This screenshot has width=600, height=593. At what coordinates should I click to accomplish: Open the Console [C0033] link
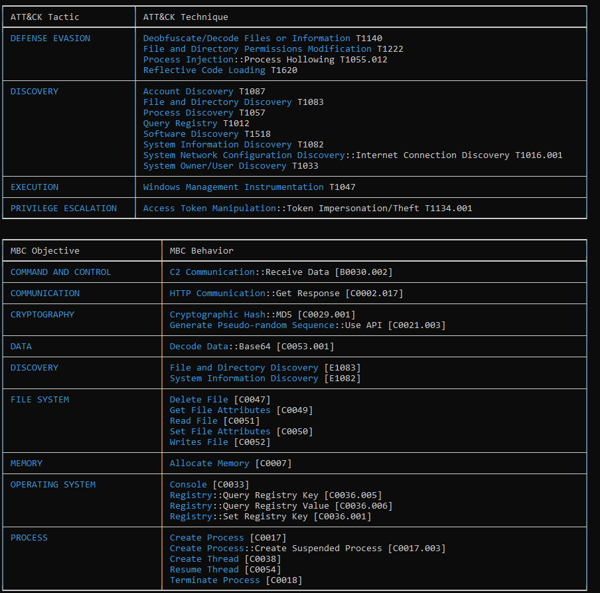[x=188, y=485]
